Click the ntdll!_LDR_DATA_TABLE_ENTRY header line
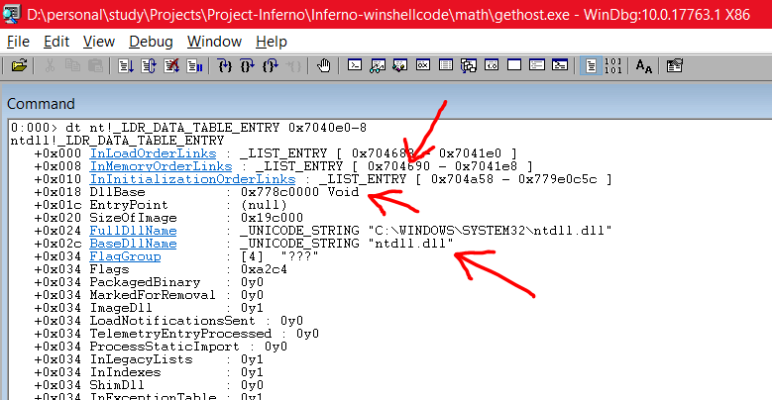The width and height of the screenshot is (772, 400). [x=117, y=141]
